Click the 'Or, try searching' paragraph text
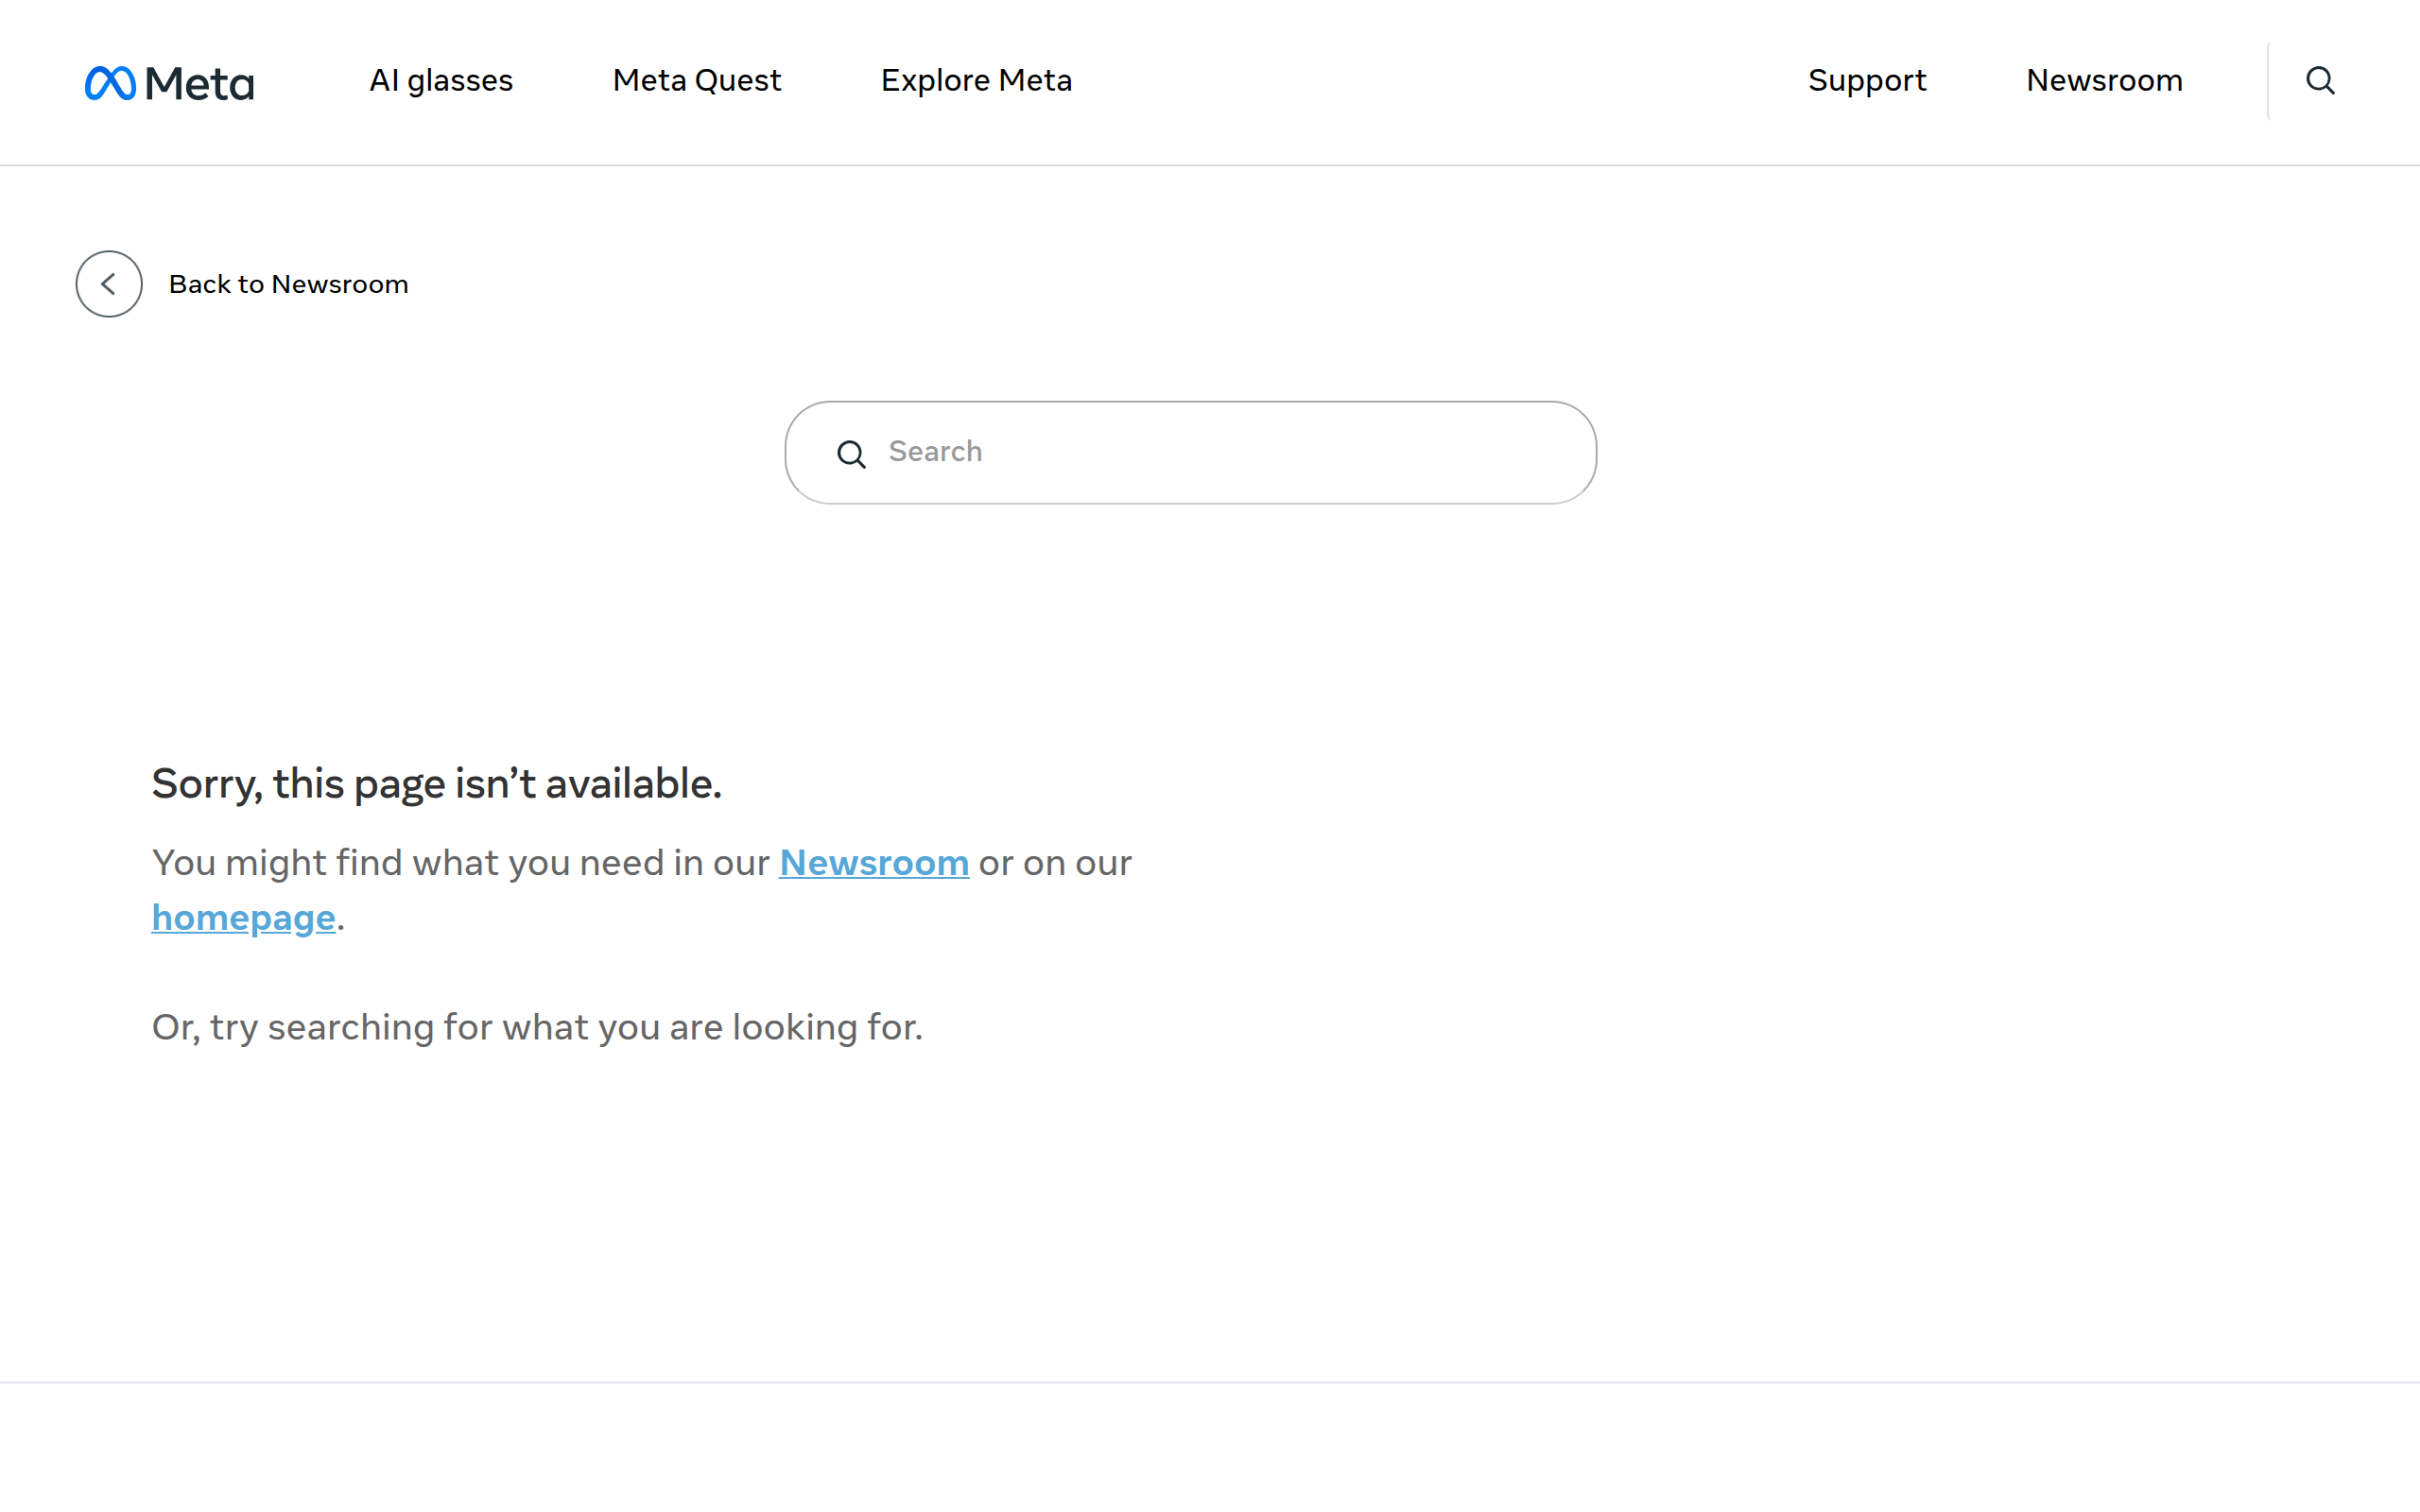Screen dimensions: 2420x1512 [537, 1027]
